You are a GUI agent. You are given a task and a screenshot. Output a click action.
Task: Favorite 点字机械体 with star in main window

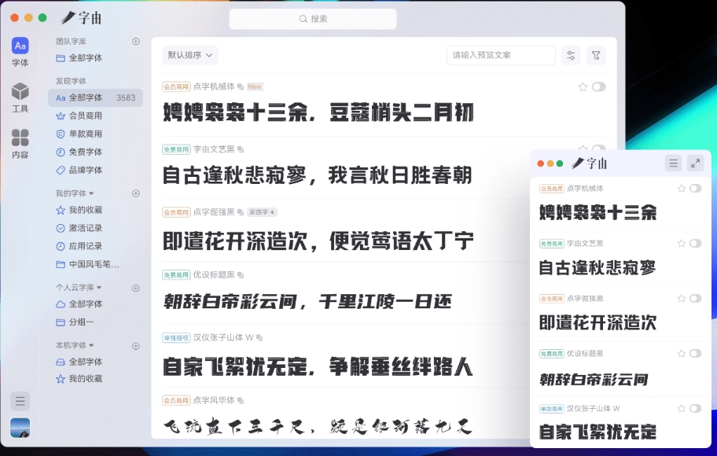click(x=583, y=87)
